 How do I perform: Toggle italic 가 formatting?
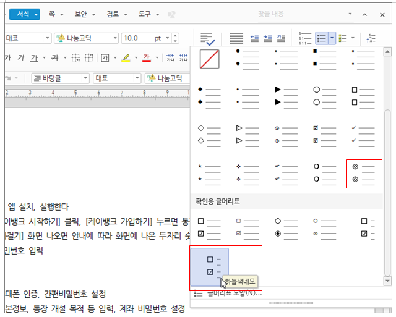[21, 57]
